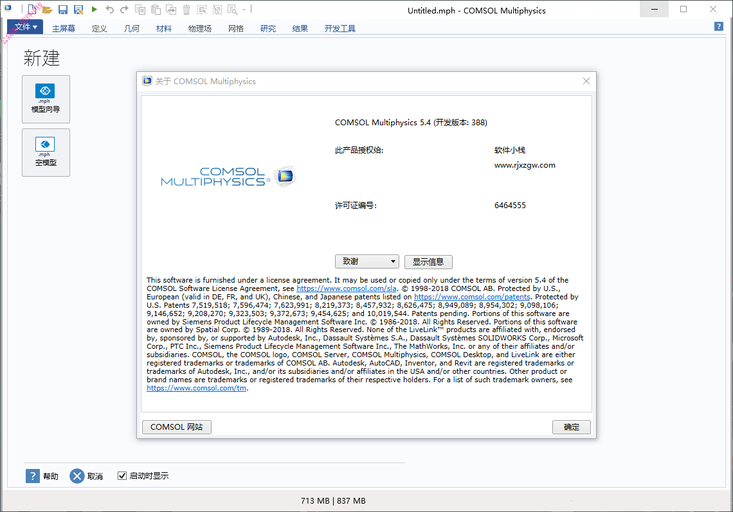Open the arrow beside the Find icon
The image size is (733, 512).
tap(244, 10)
